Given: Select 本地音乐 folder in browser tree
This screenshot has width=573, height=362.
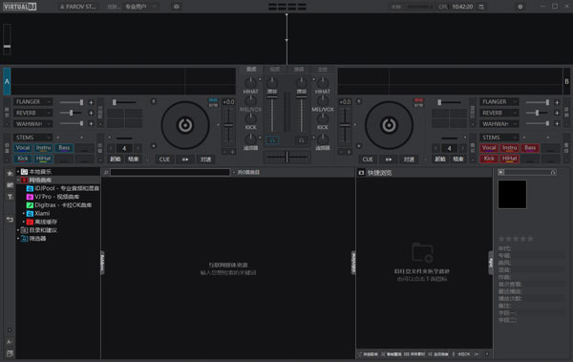Looking at the screenshot, I should [x=40, y=172].
